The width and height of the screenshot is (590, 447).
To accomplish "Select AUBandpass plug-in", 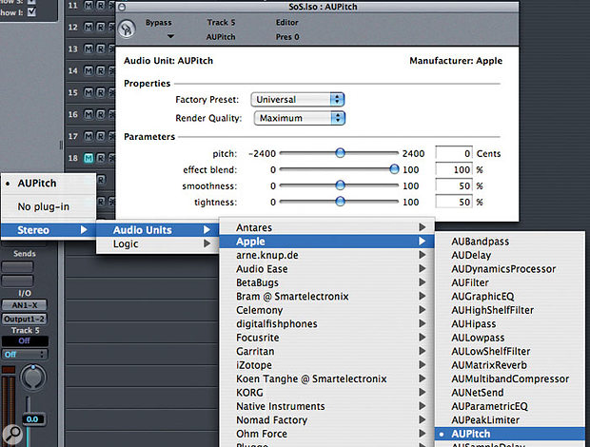I will 510,242.
